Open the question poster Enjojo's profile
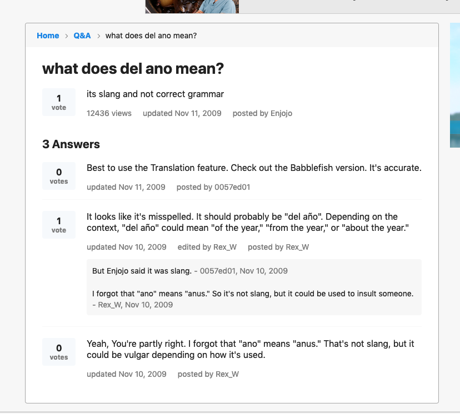The image size is (460, 414). pyautogui.click(x=281, y=113)
